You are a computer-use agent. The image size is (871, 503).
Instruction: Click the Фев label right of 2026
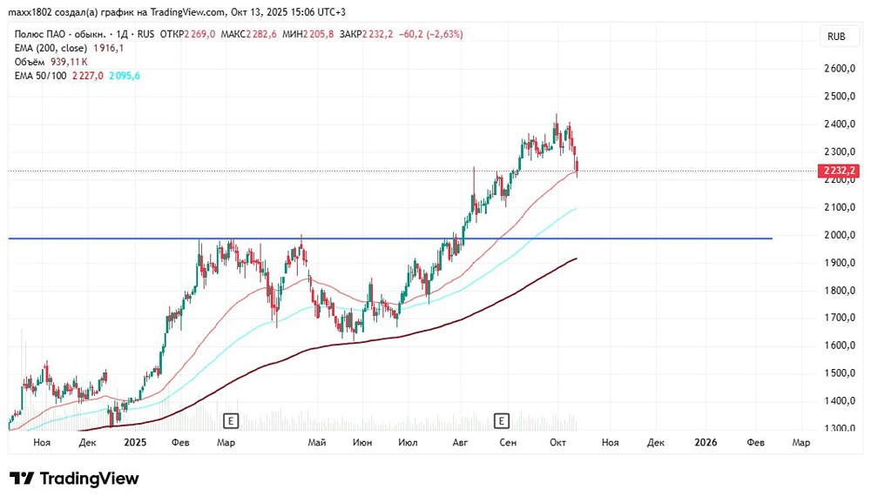click(755, 442)
